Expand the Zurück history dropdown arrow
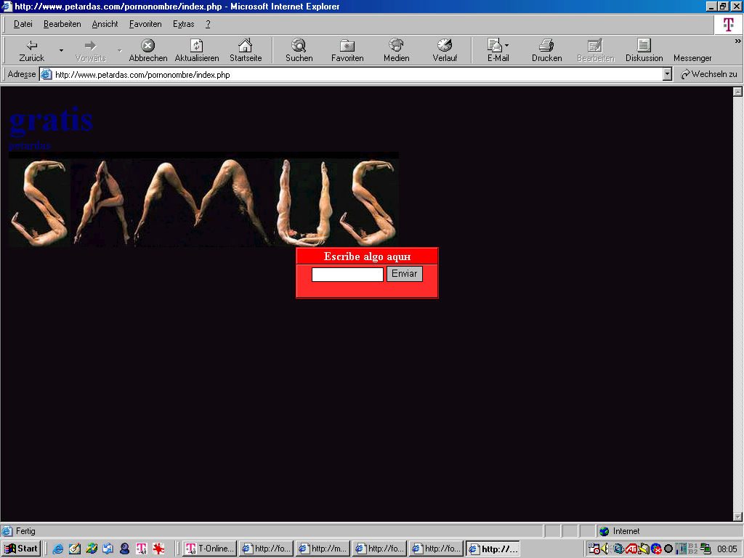744x558 pixels. coord(61,50)
